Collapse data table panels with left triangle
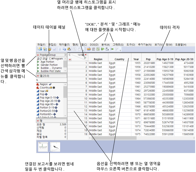196x172 pixels. (69, 55)
